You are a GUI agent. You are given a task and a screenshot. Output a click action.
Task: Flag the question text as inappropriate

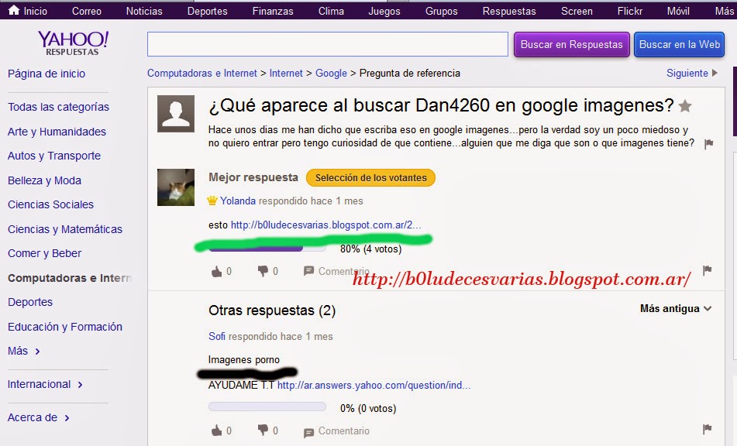pos(709,144)
